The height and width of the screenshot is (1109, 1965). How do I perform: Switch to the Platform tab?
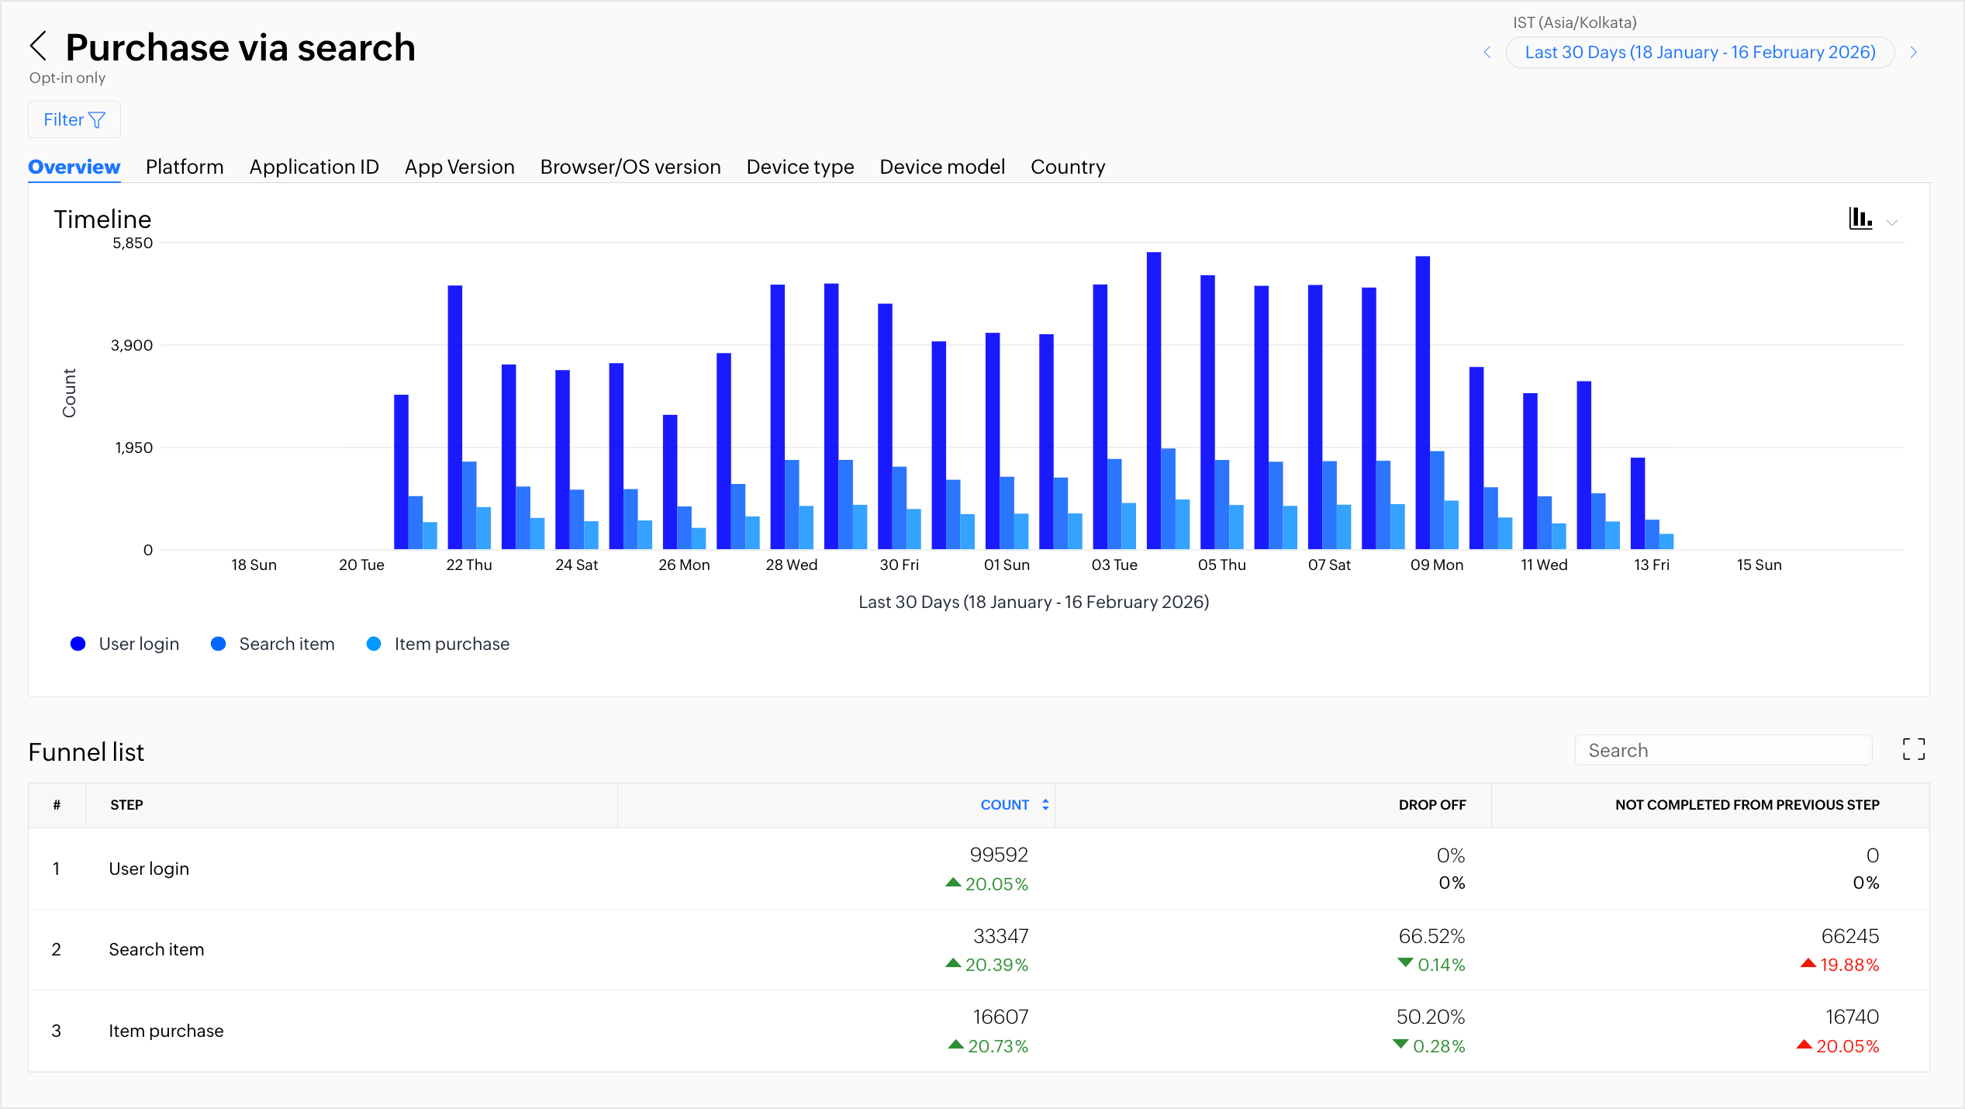coord(185,167)
